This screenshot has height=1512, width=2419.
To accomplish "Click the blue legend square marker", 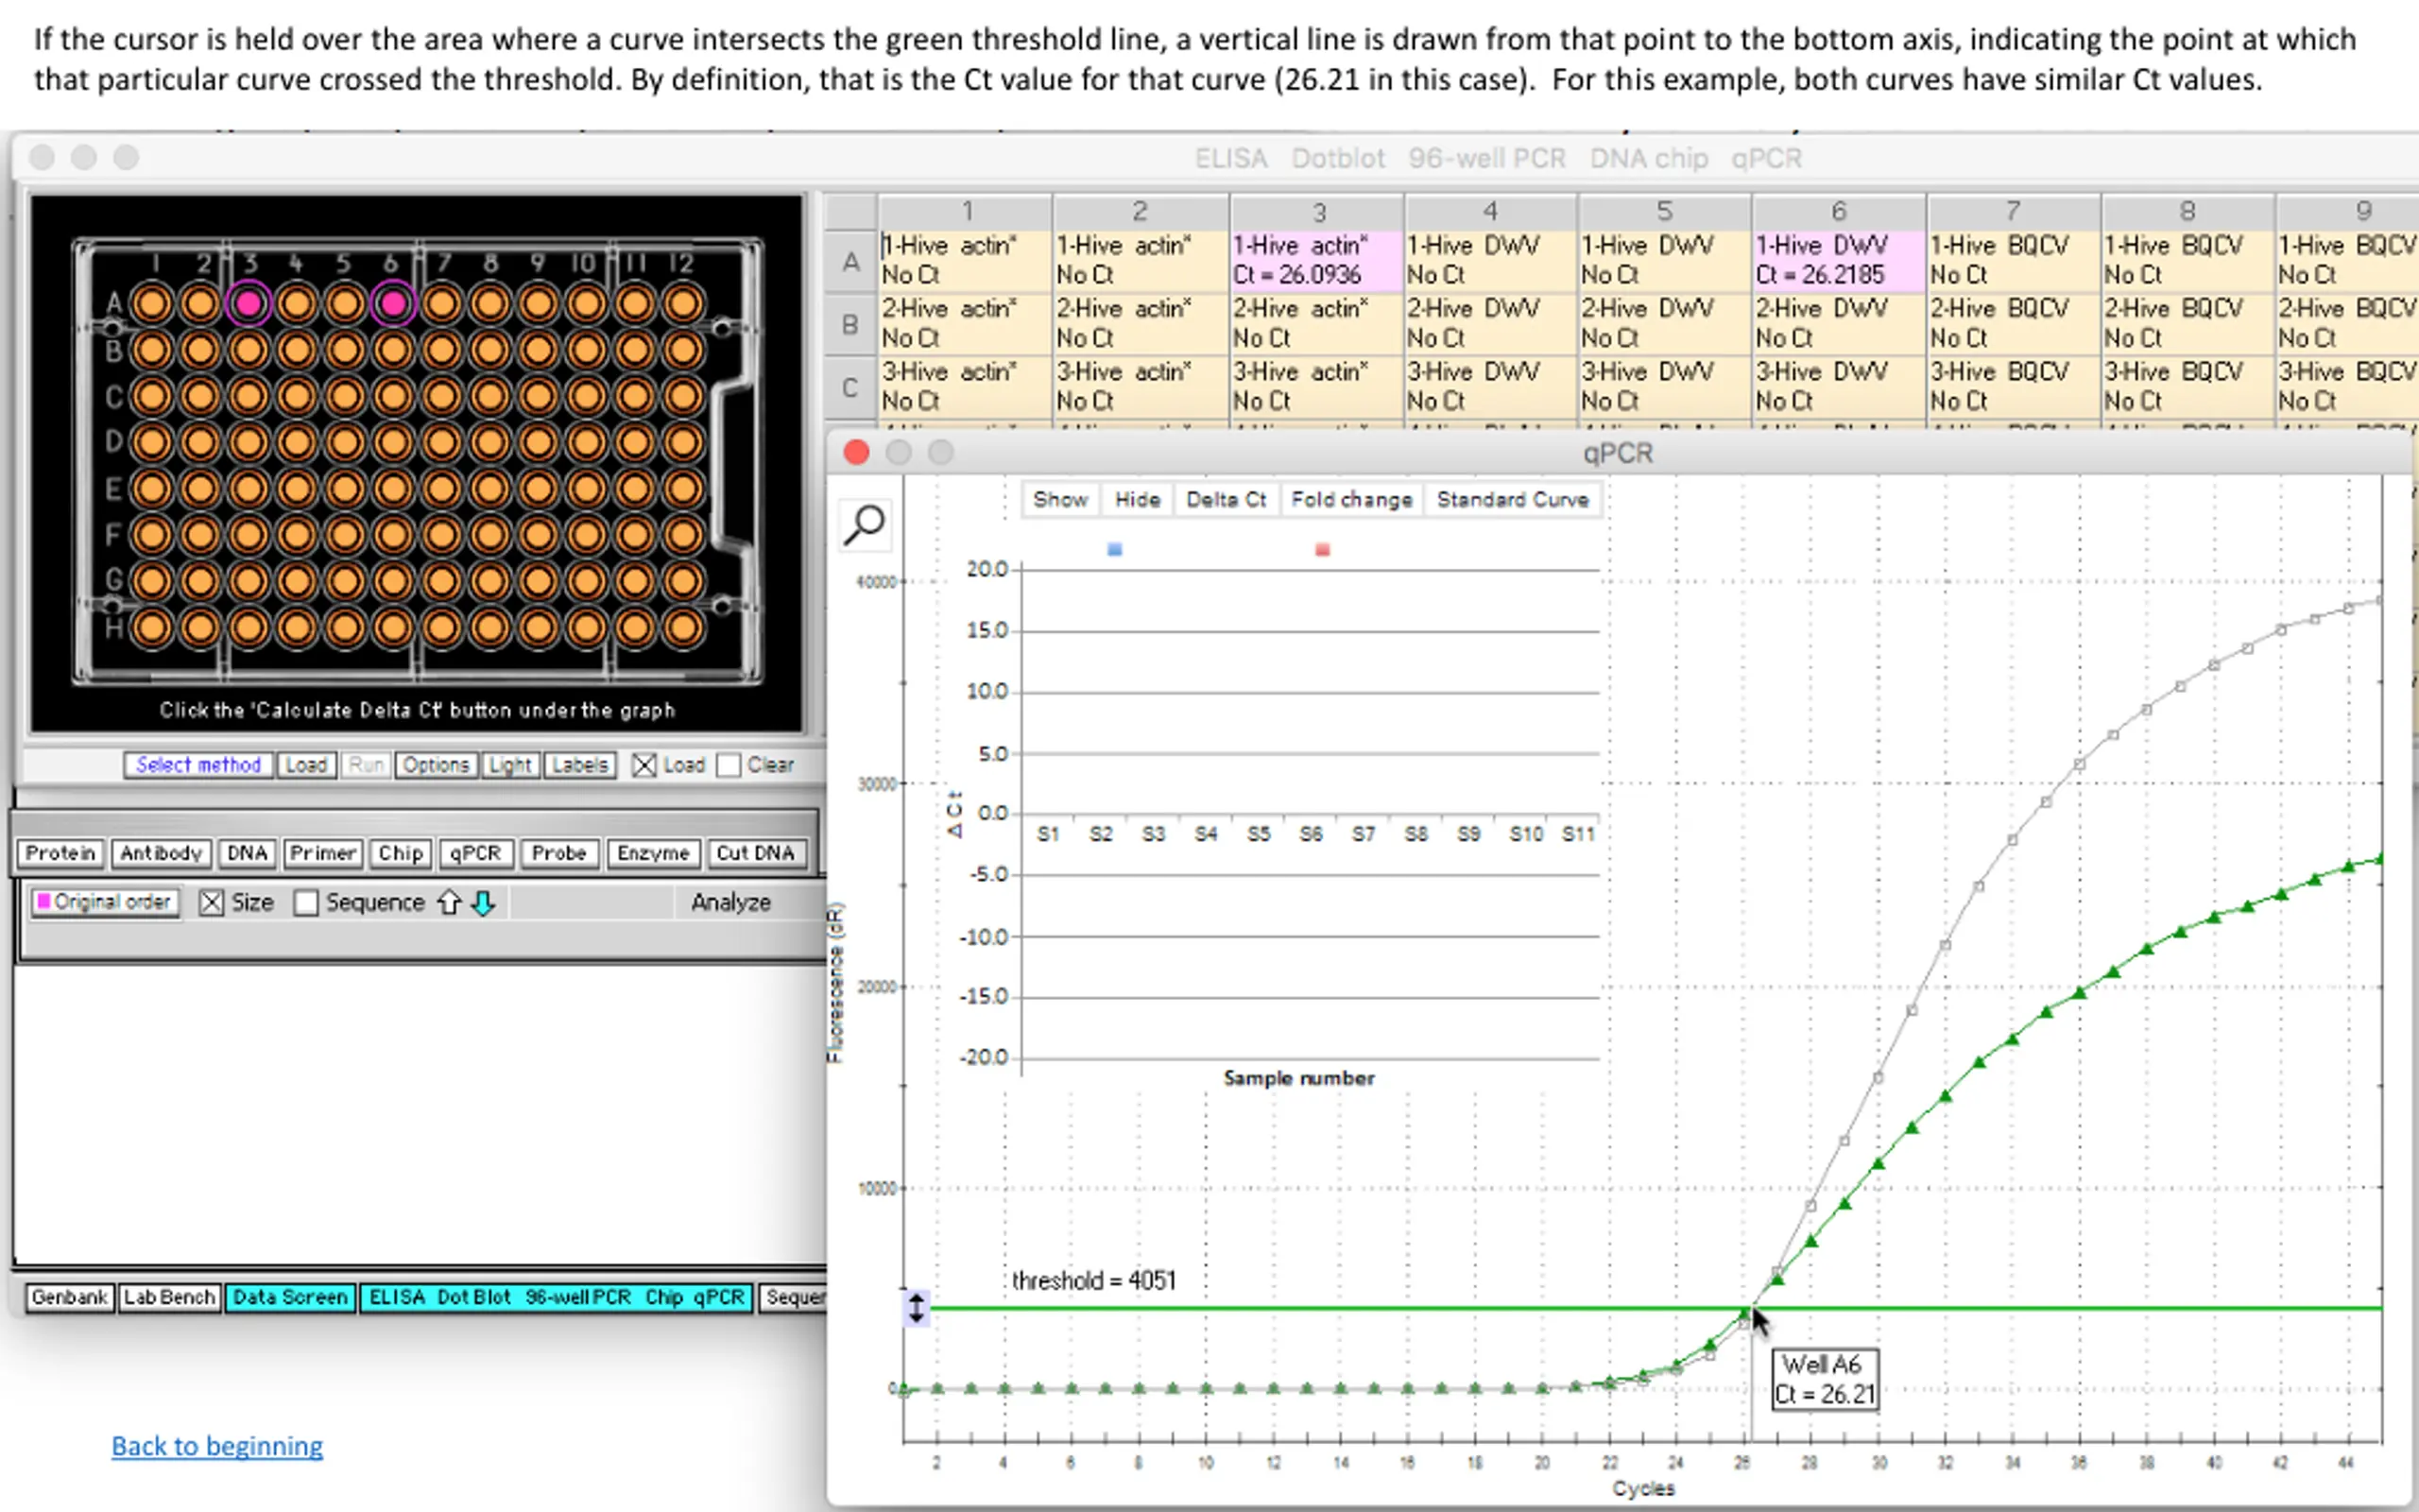I will coord(1115,550).
